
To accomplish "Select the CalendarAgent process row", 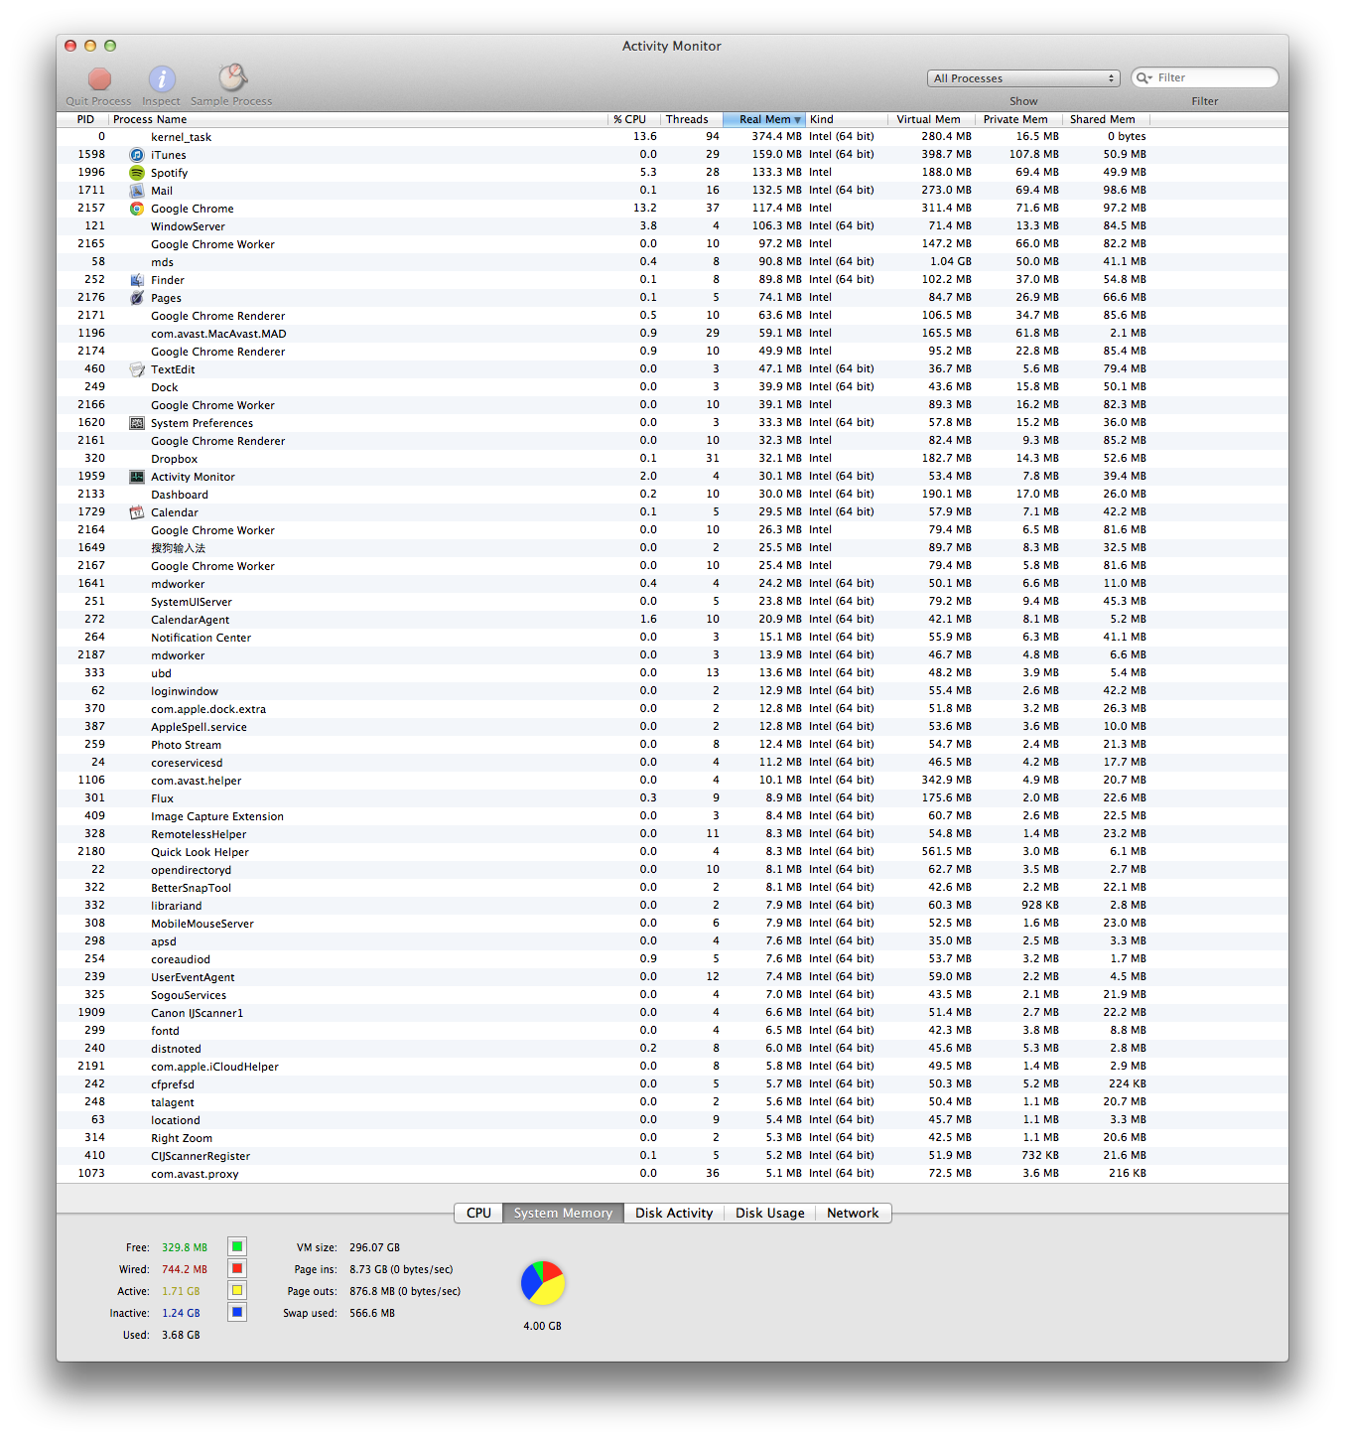I will [673, 620].
